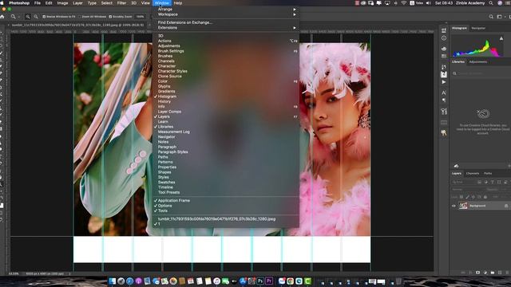This screenshot has height=287, width=511.
Task: Switch to the Paths tab
Action: (x=488, y=174)
